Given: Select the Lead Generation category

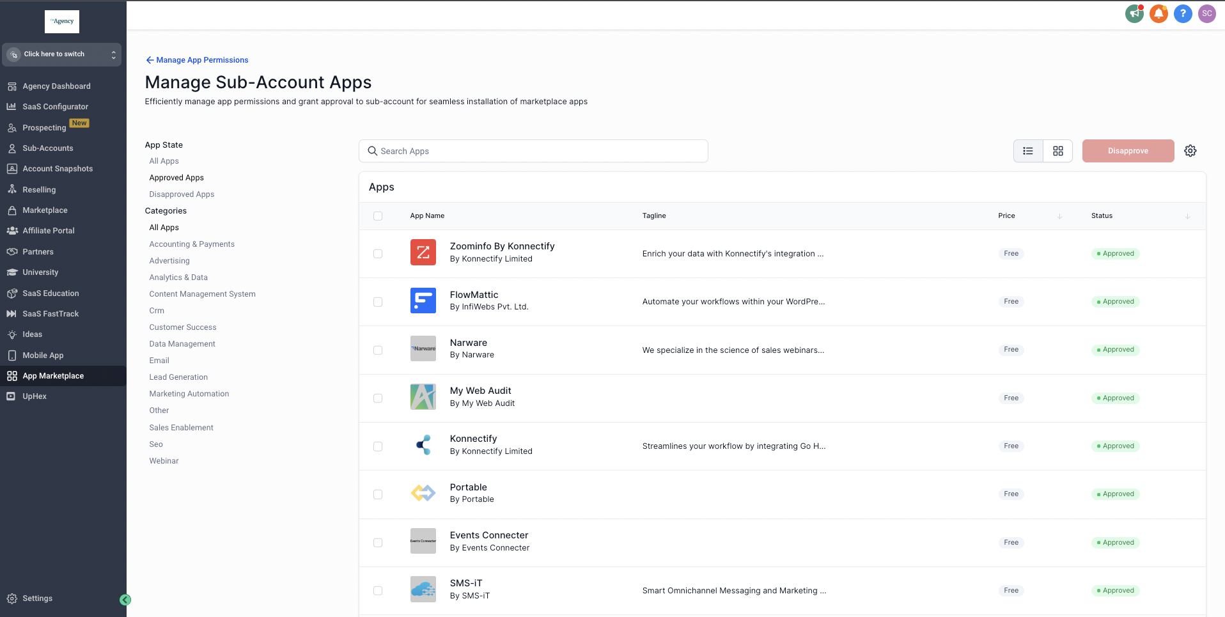Looking at the screenshot, I should pyautogui.click(x=178, y=377).
